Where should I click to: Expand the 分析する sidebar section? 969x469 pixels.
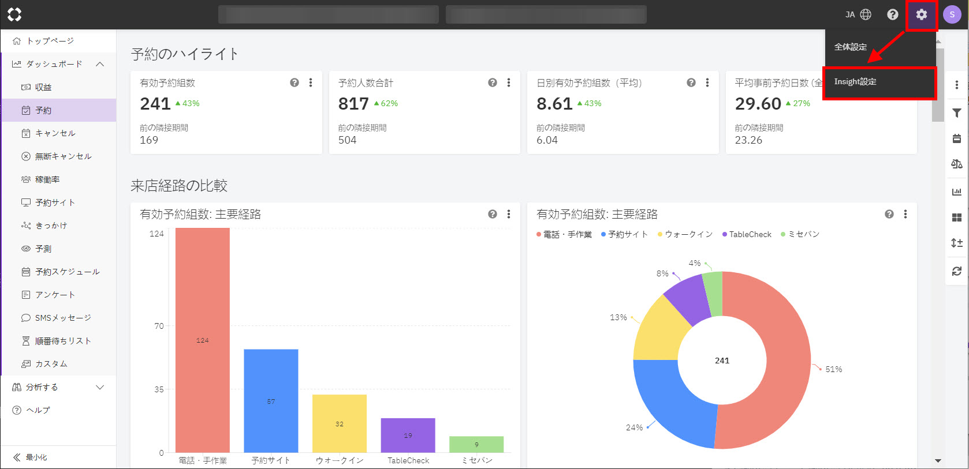[x=100, y=387]
